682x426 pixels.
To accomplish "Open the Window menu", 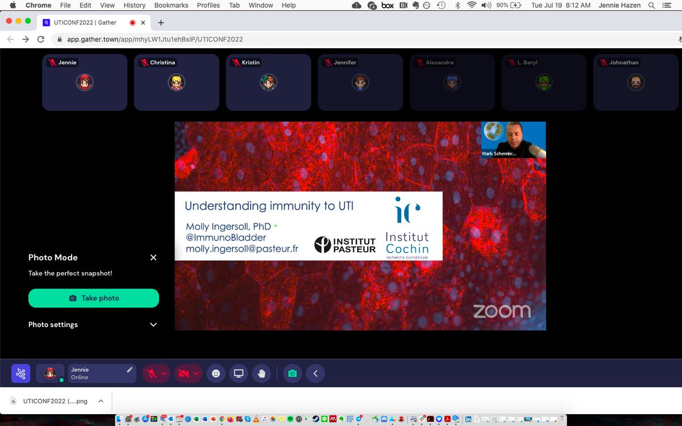I will pos(261,5).
